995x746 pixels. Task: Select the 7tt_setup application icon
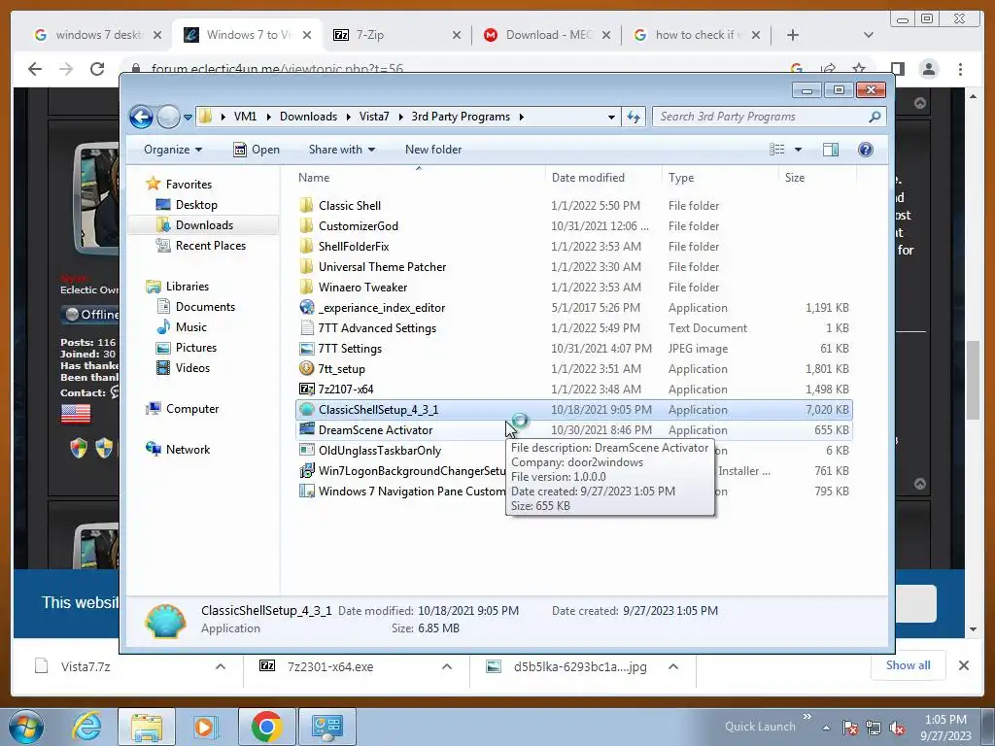coord(306,368)
